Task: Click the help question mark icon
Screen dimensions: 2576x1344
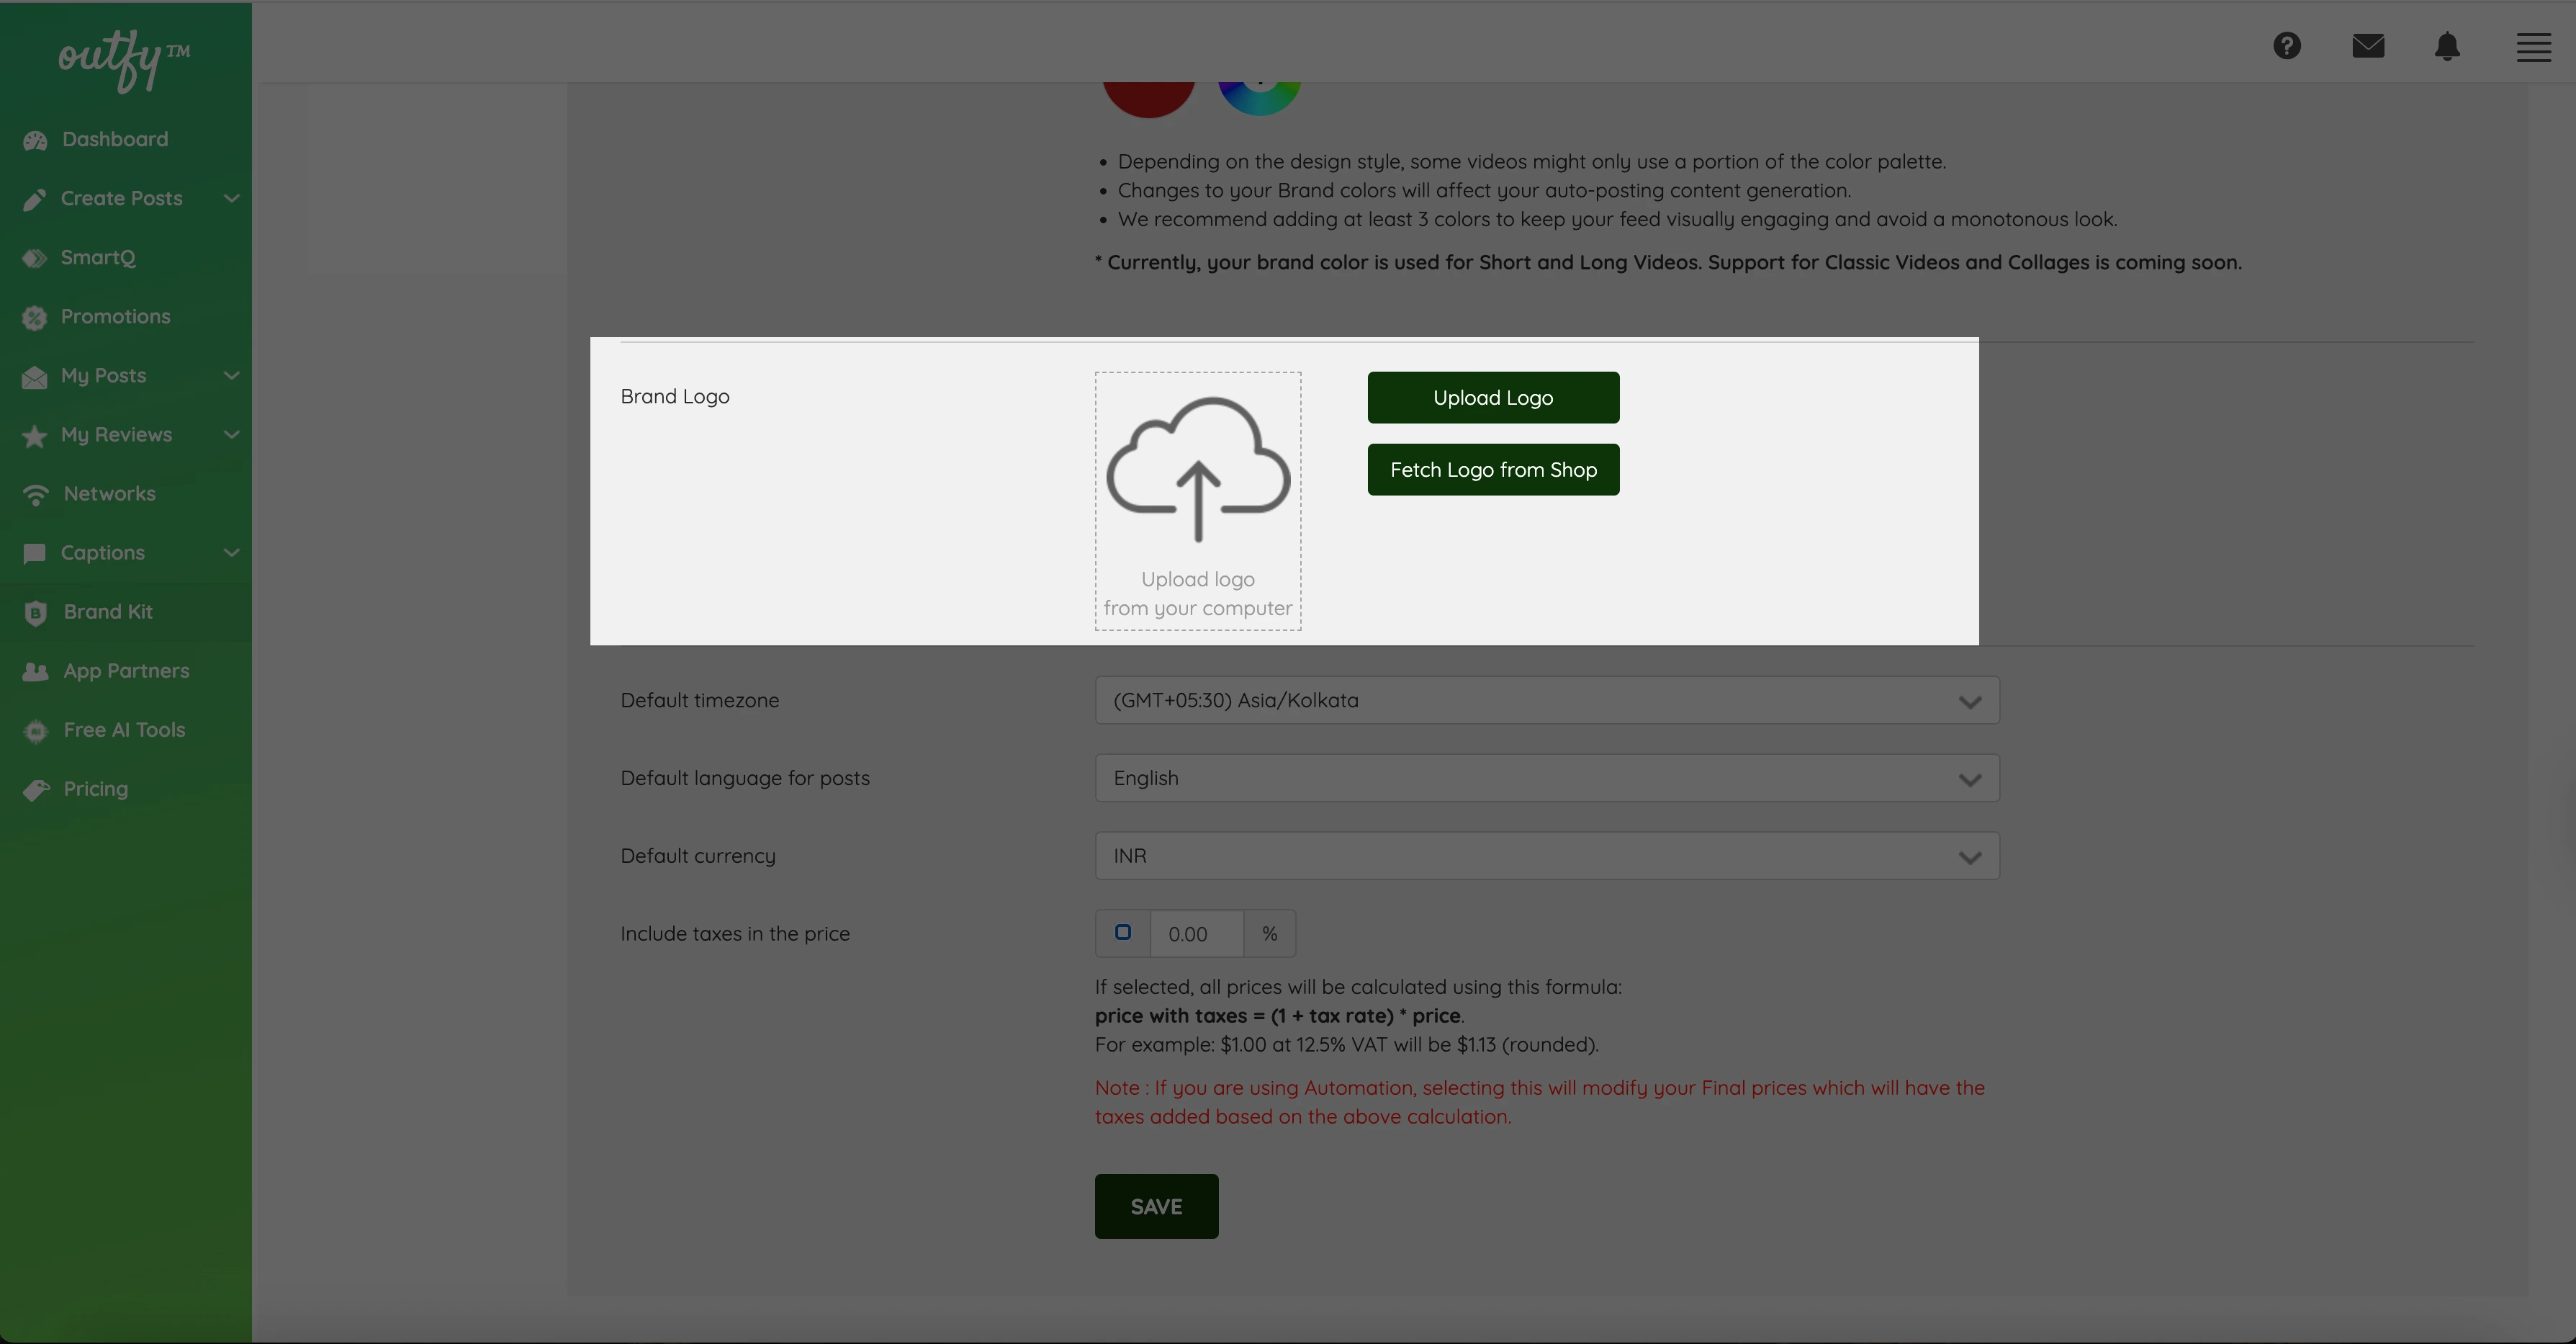Action: [x=2286, y=46]
